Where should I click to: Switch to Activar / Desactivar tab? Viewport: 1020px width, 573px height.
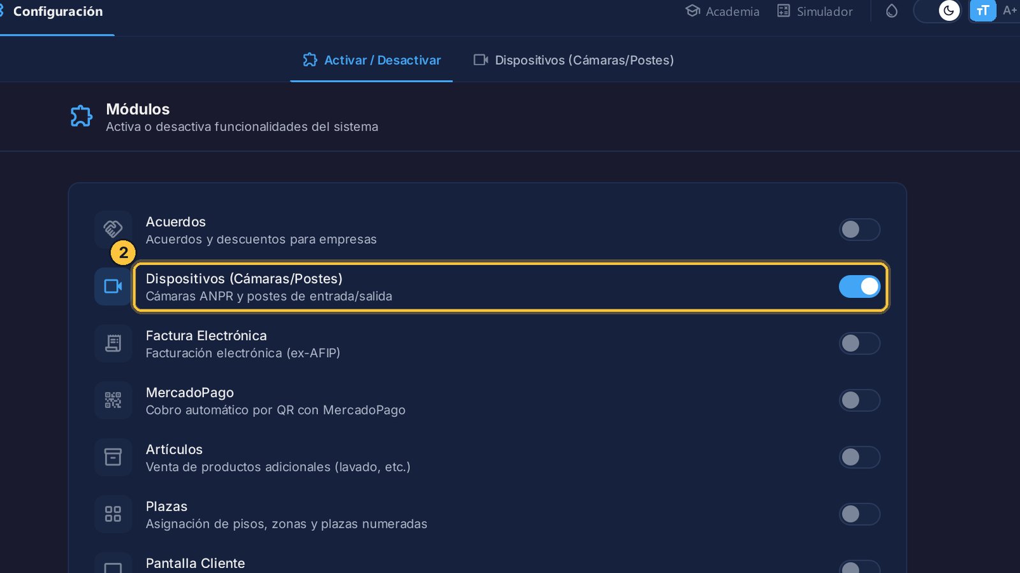(372, 60)
